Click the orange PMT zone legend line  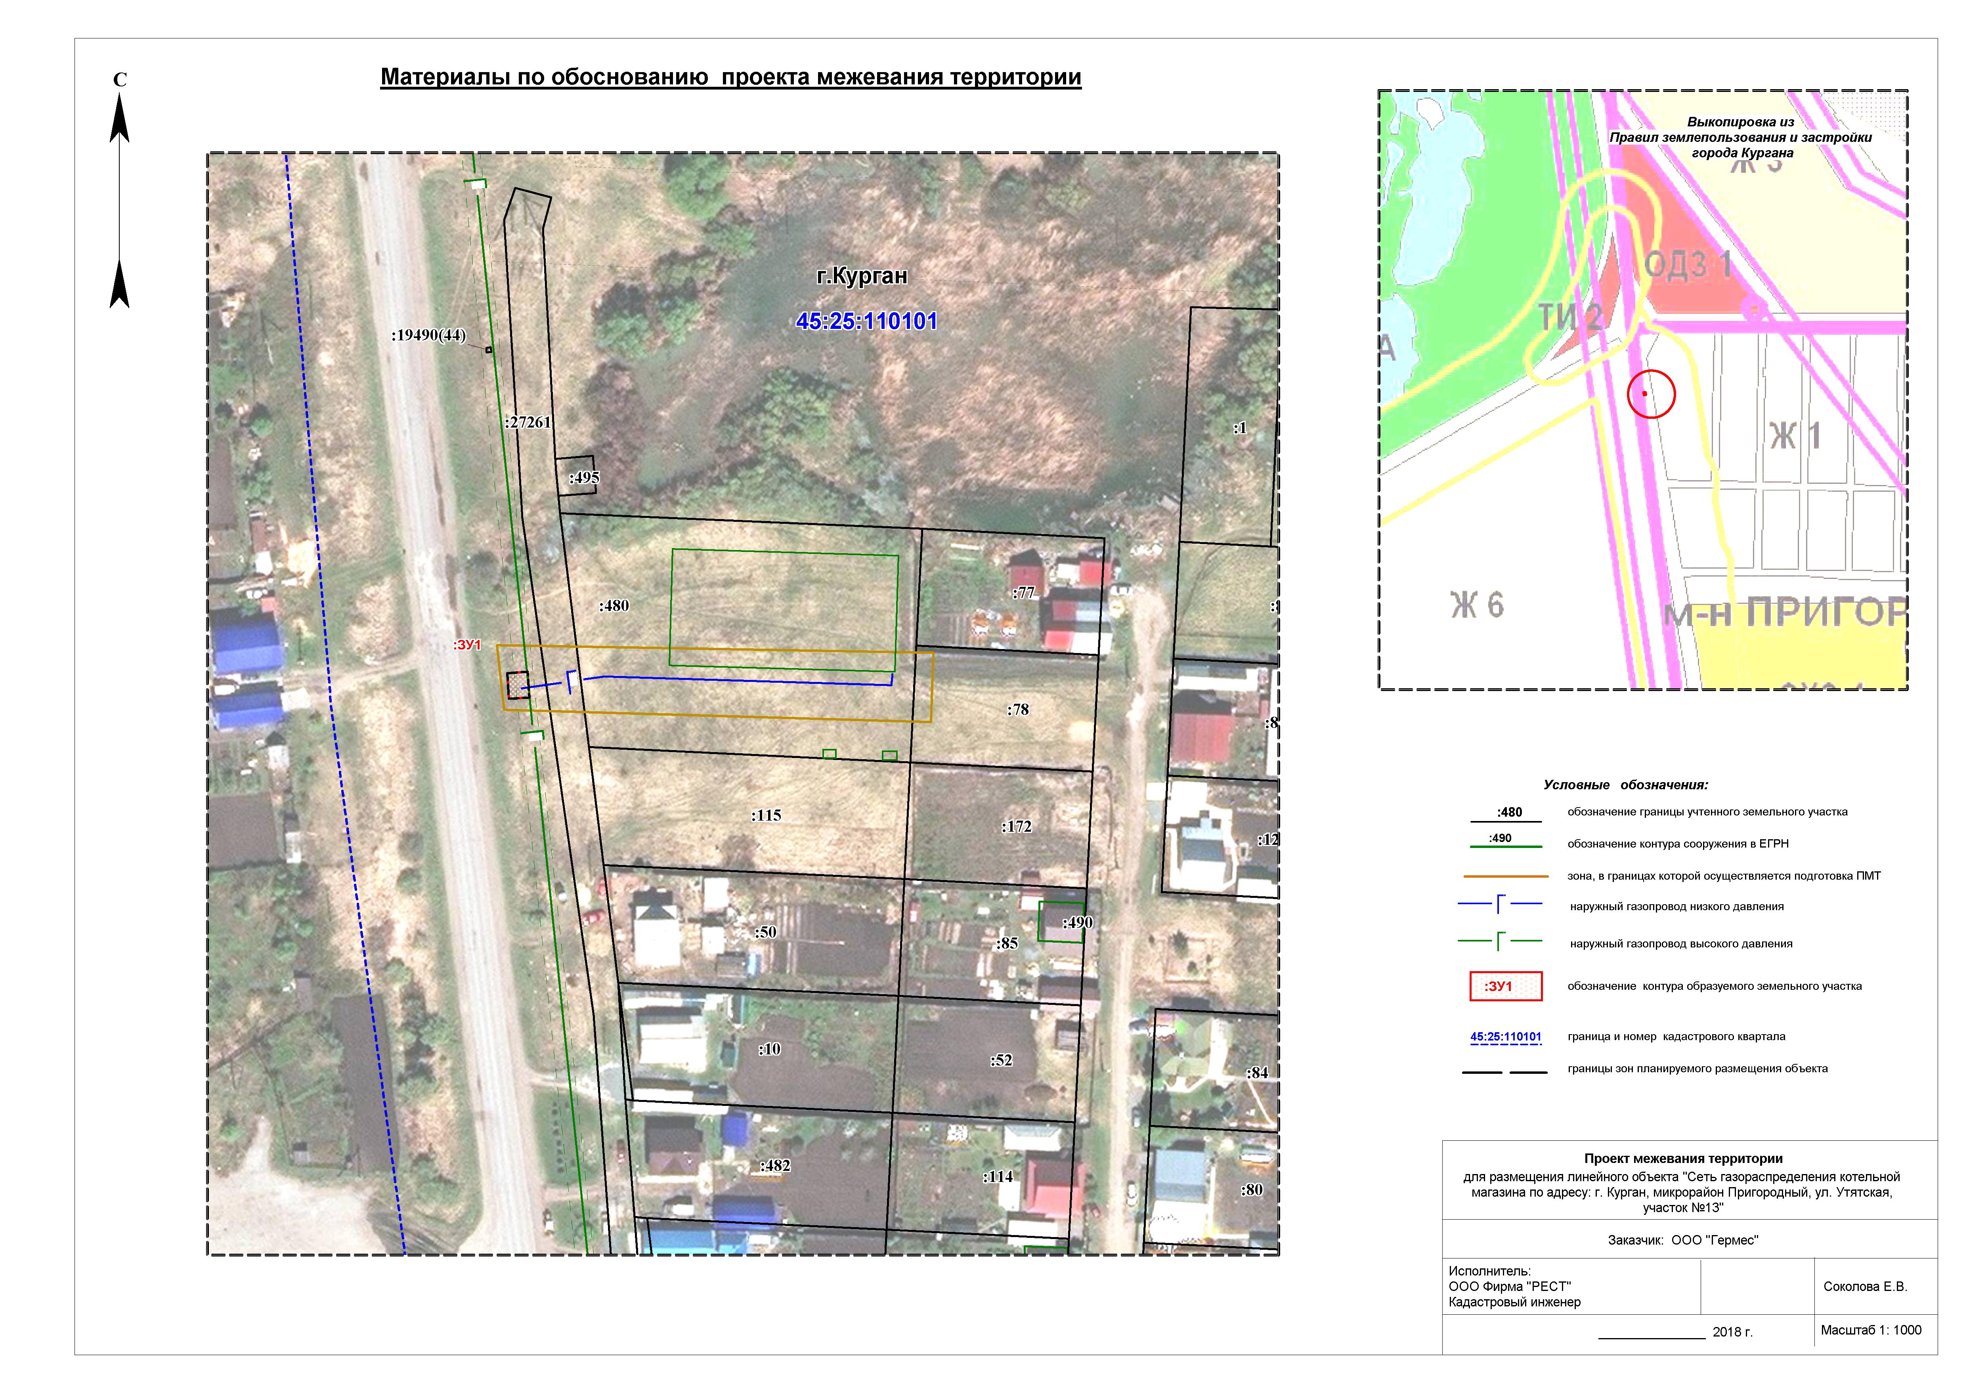tap(1505, 876)
